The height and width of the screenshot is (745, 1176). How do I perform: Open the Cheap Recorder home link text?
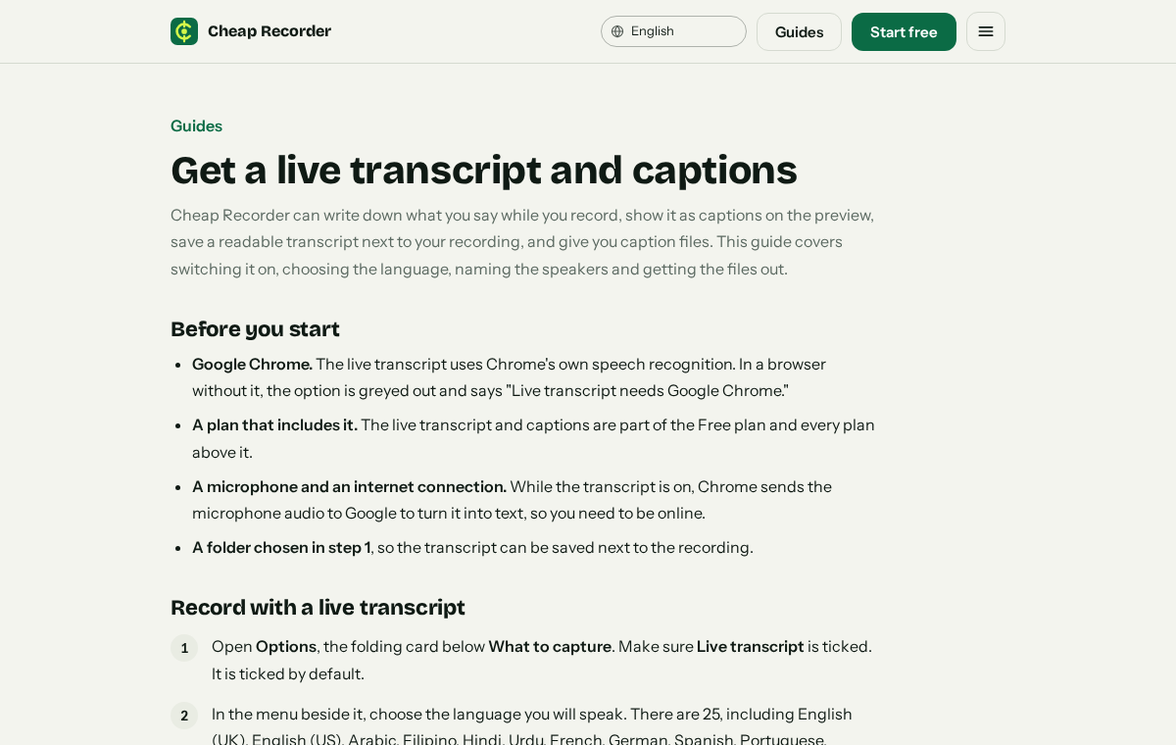tap(269, 31)
